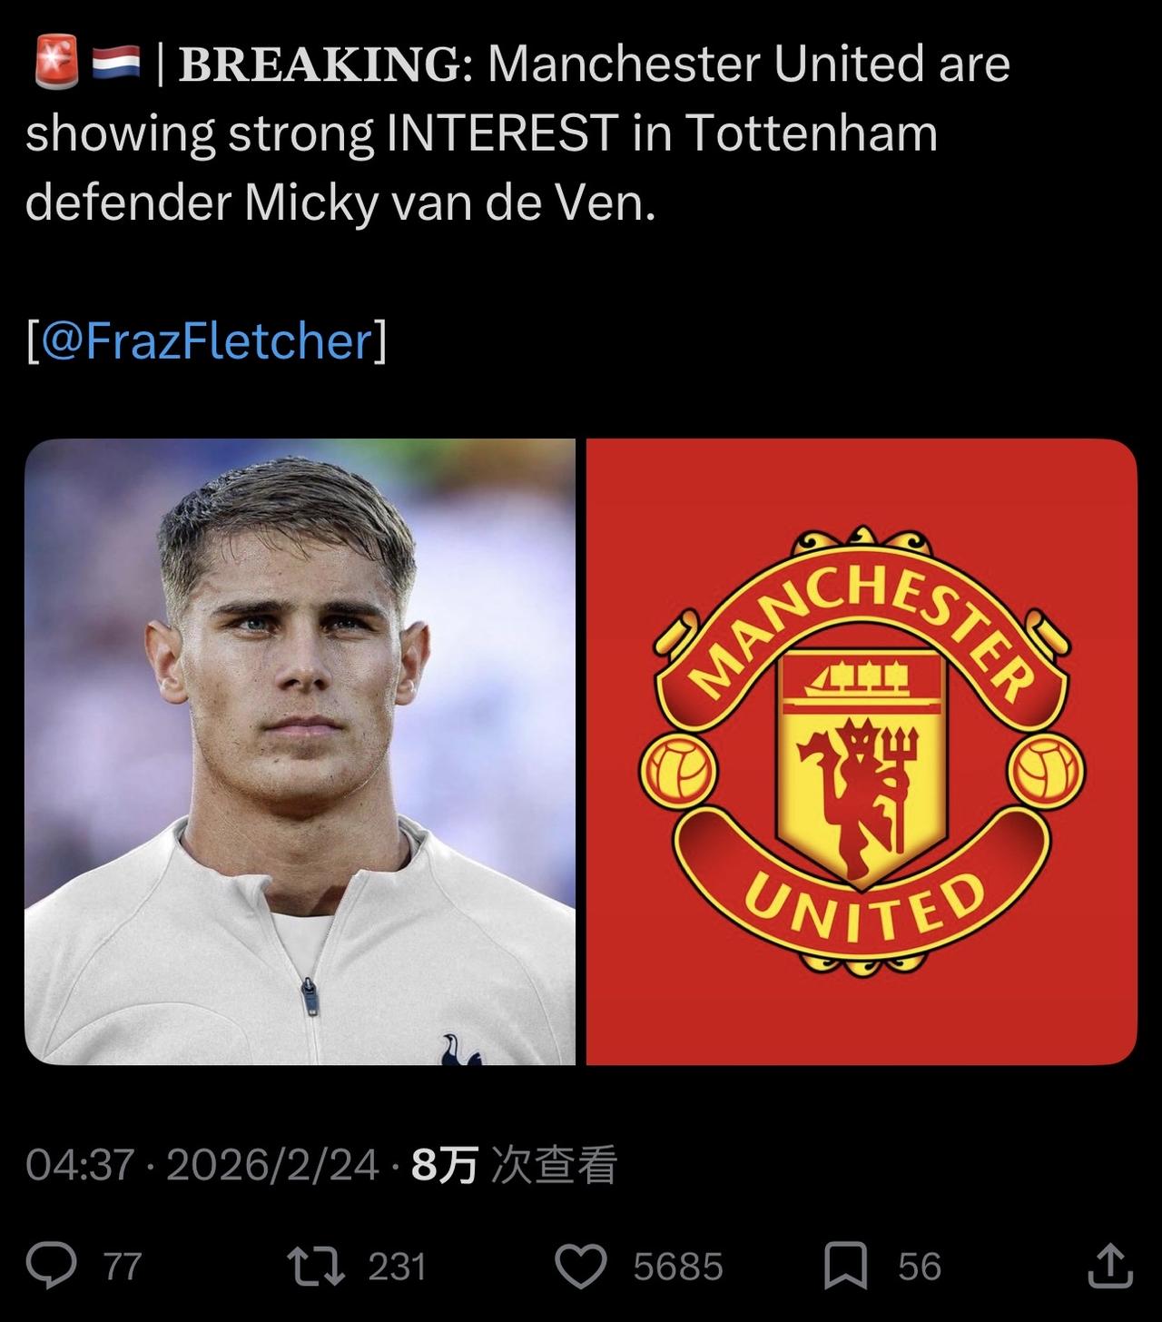The height and width of the screenshot is (1322, 1162).
Task: Click the reply count 77
Action: (123, 1267)
